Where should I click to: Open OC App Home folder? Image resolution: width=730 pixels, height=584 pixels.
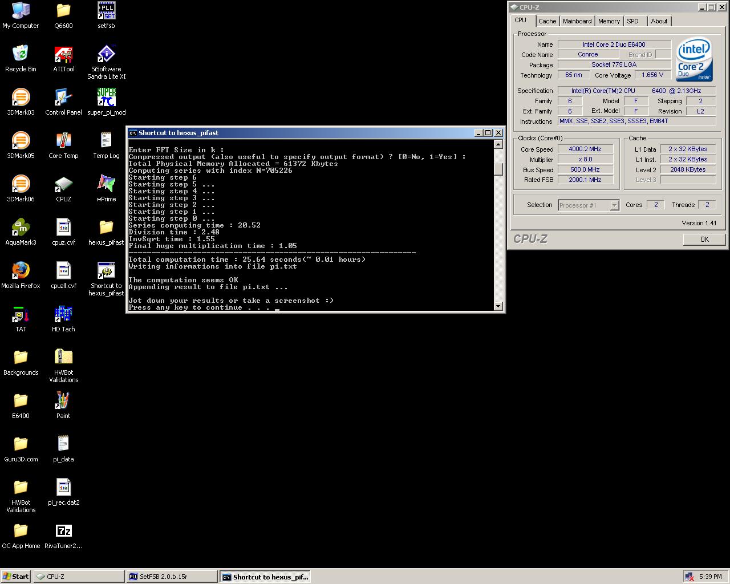21,536
